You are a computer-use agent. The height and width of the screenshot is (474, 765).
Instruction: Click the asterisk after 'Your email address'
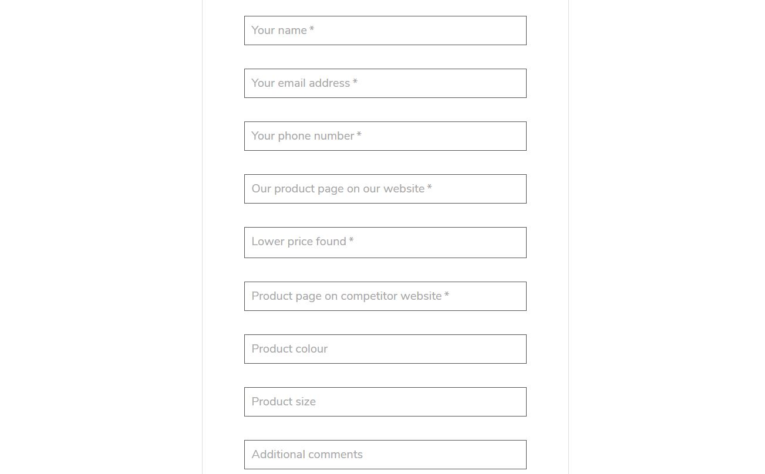click(x=355, y=82)
